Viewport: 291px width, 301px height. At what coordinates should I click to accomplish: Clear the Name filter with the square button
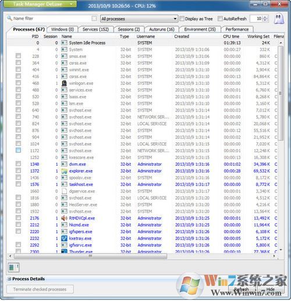pyautogui.click(x=94, y=19)
